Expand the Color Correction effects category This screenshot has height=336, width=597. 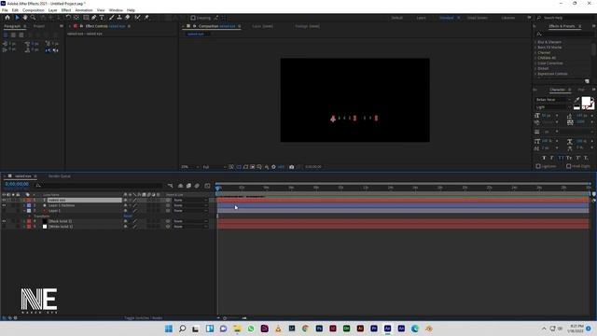point(535,63)
